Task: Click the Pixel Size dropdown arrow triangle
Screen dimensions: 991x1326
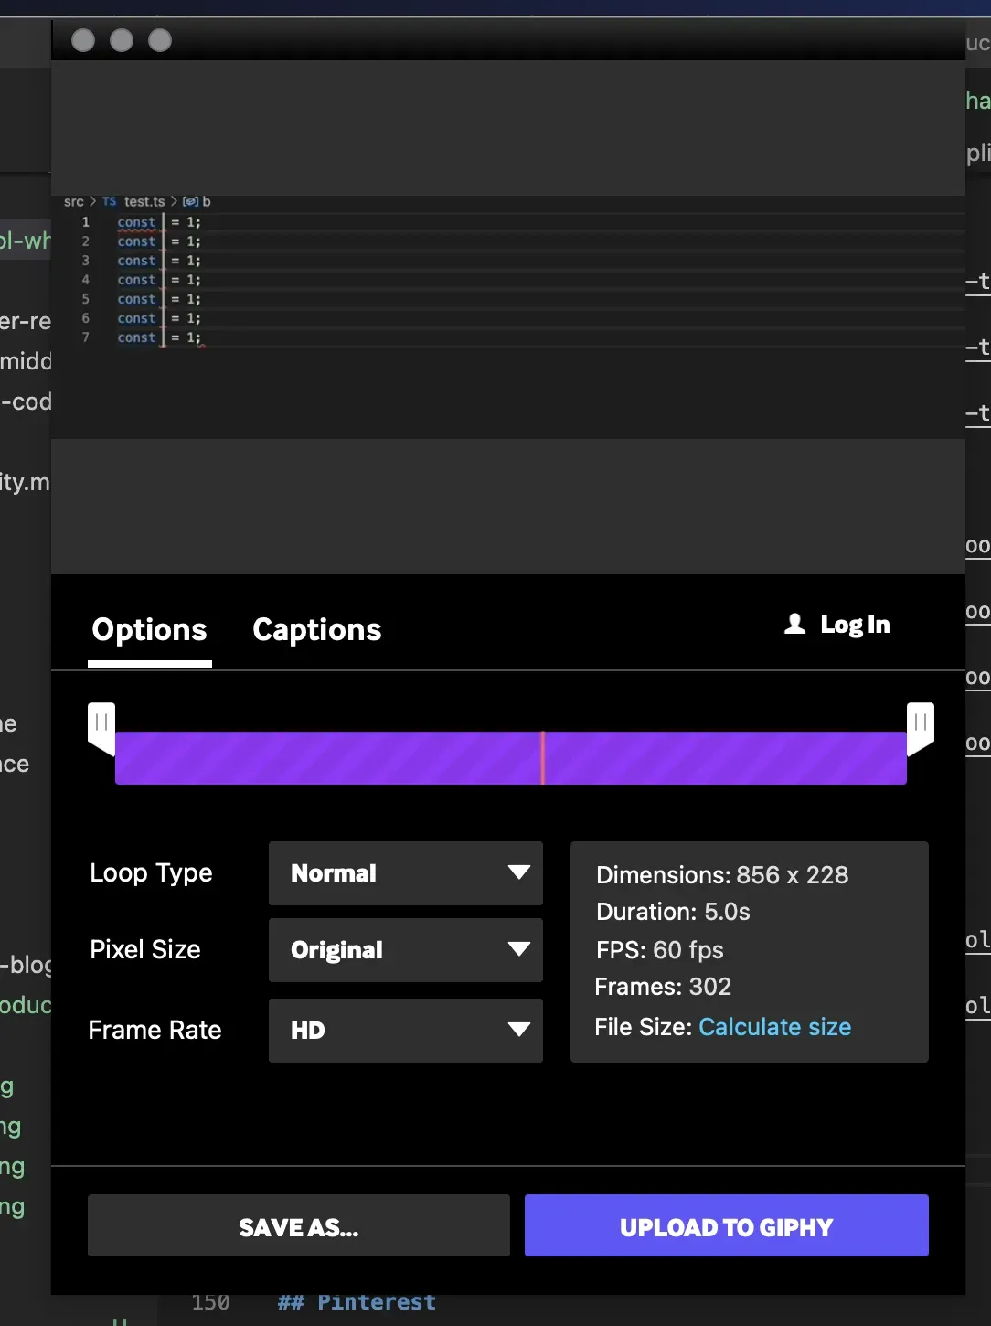Action: (x=518, y=949)
